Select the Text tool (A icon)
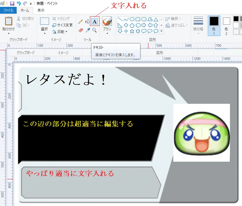242x206 pixels. pyautogui.click(x=95, y=21)
